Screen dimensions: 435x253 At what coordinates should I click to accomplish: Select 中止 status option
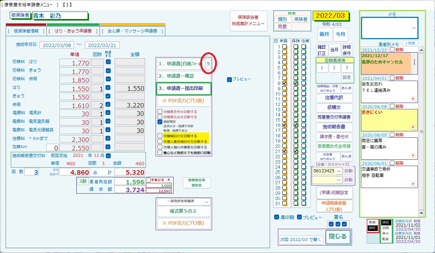[x=386, y=233]
